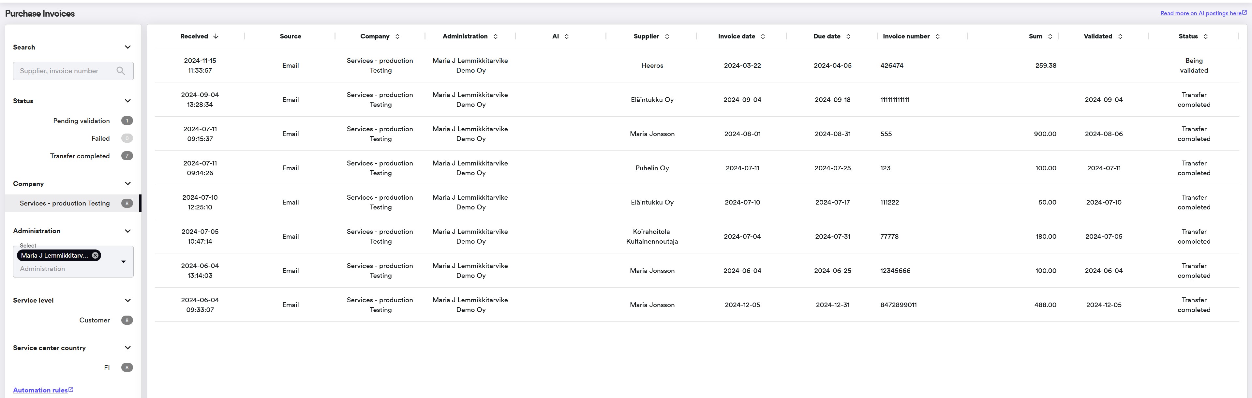Select invoice number 12345666
1252x398 pixels.
click(x=895, y=271)
